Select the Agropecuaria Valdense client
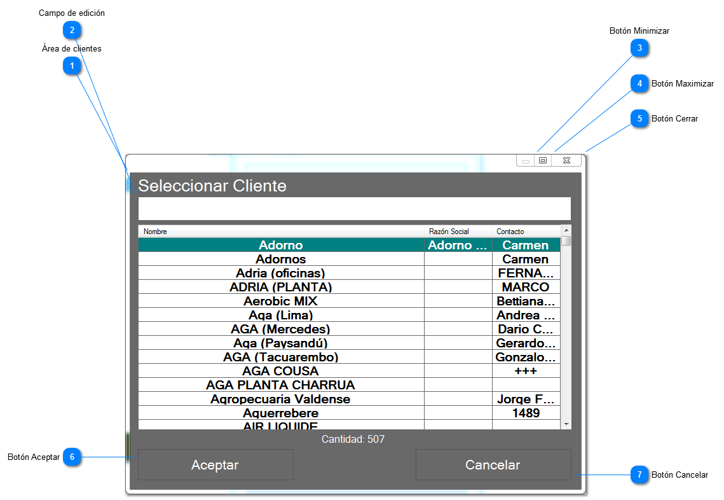 281,399
